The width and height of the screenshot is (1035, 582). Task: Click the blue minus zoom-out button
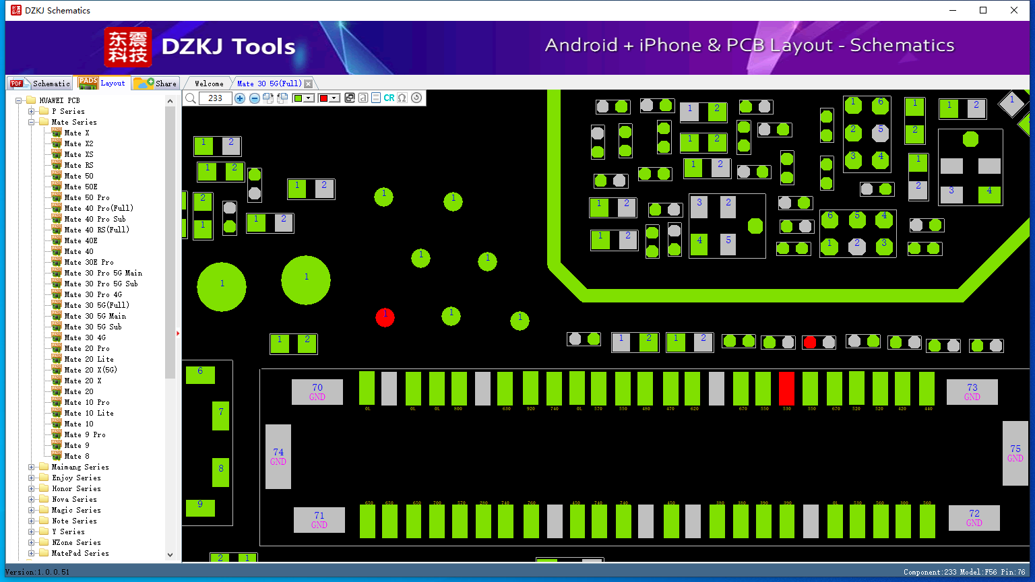click(255, 98)
